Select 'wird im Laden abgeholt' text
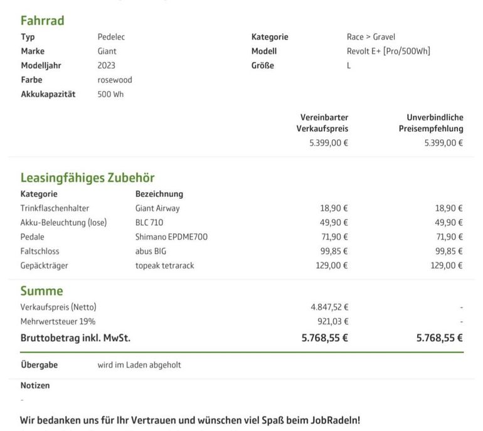483x431 pixels. tap(139, 365)
